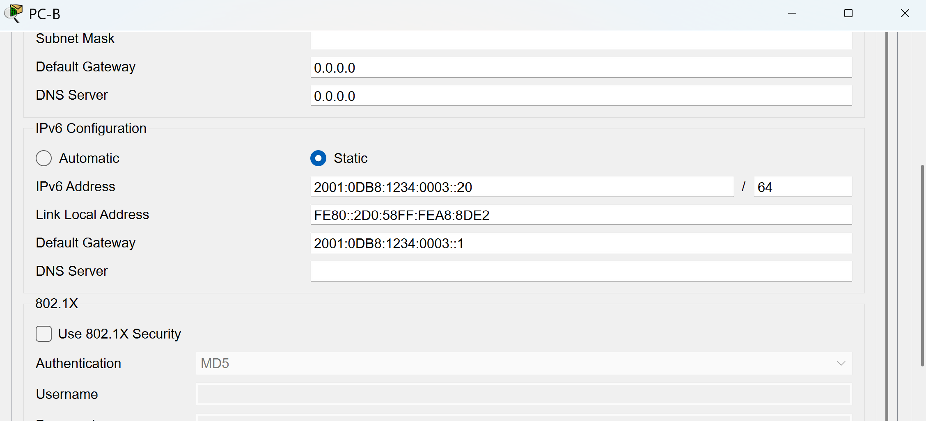926x421 pixels.
Task: Maximize the PC-B window
Action: (848, 14)
